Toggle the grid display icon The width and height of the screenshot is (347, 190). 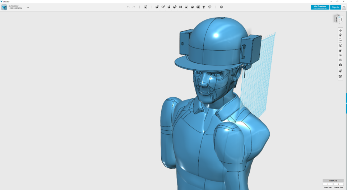coord(340,60)
